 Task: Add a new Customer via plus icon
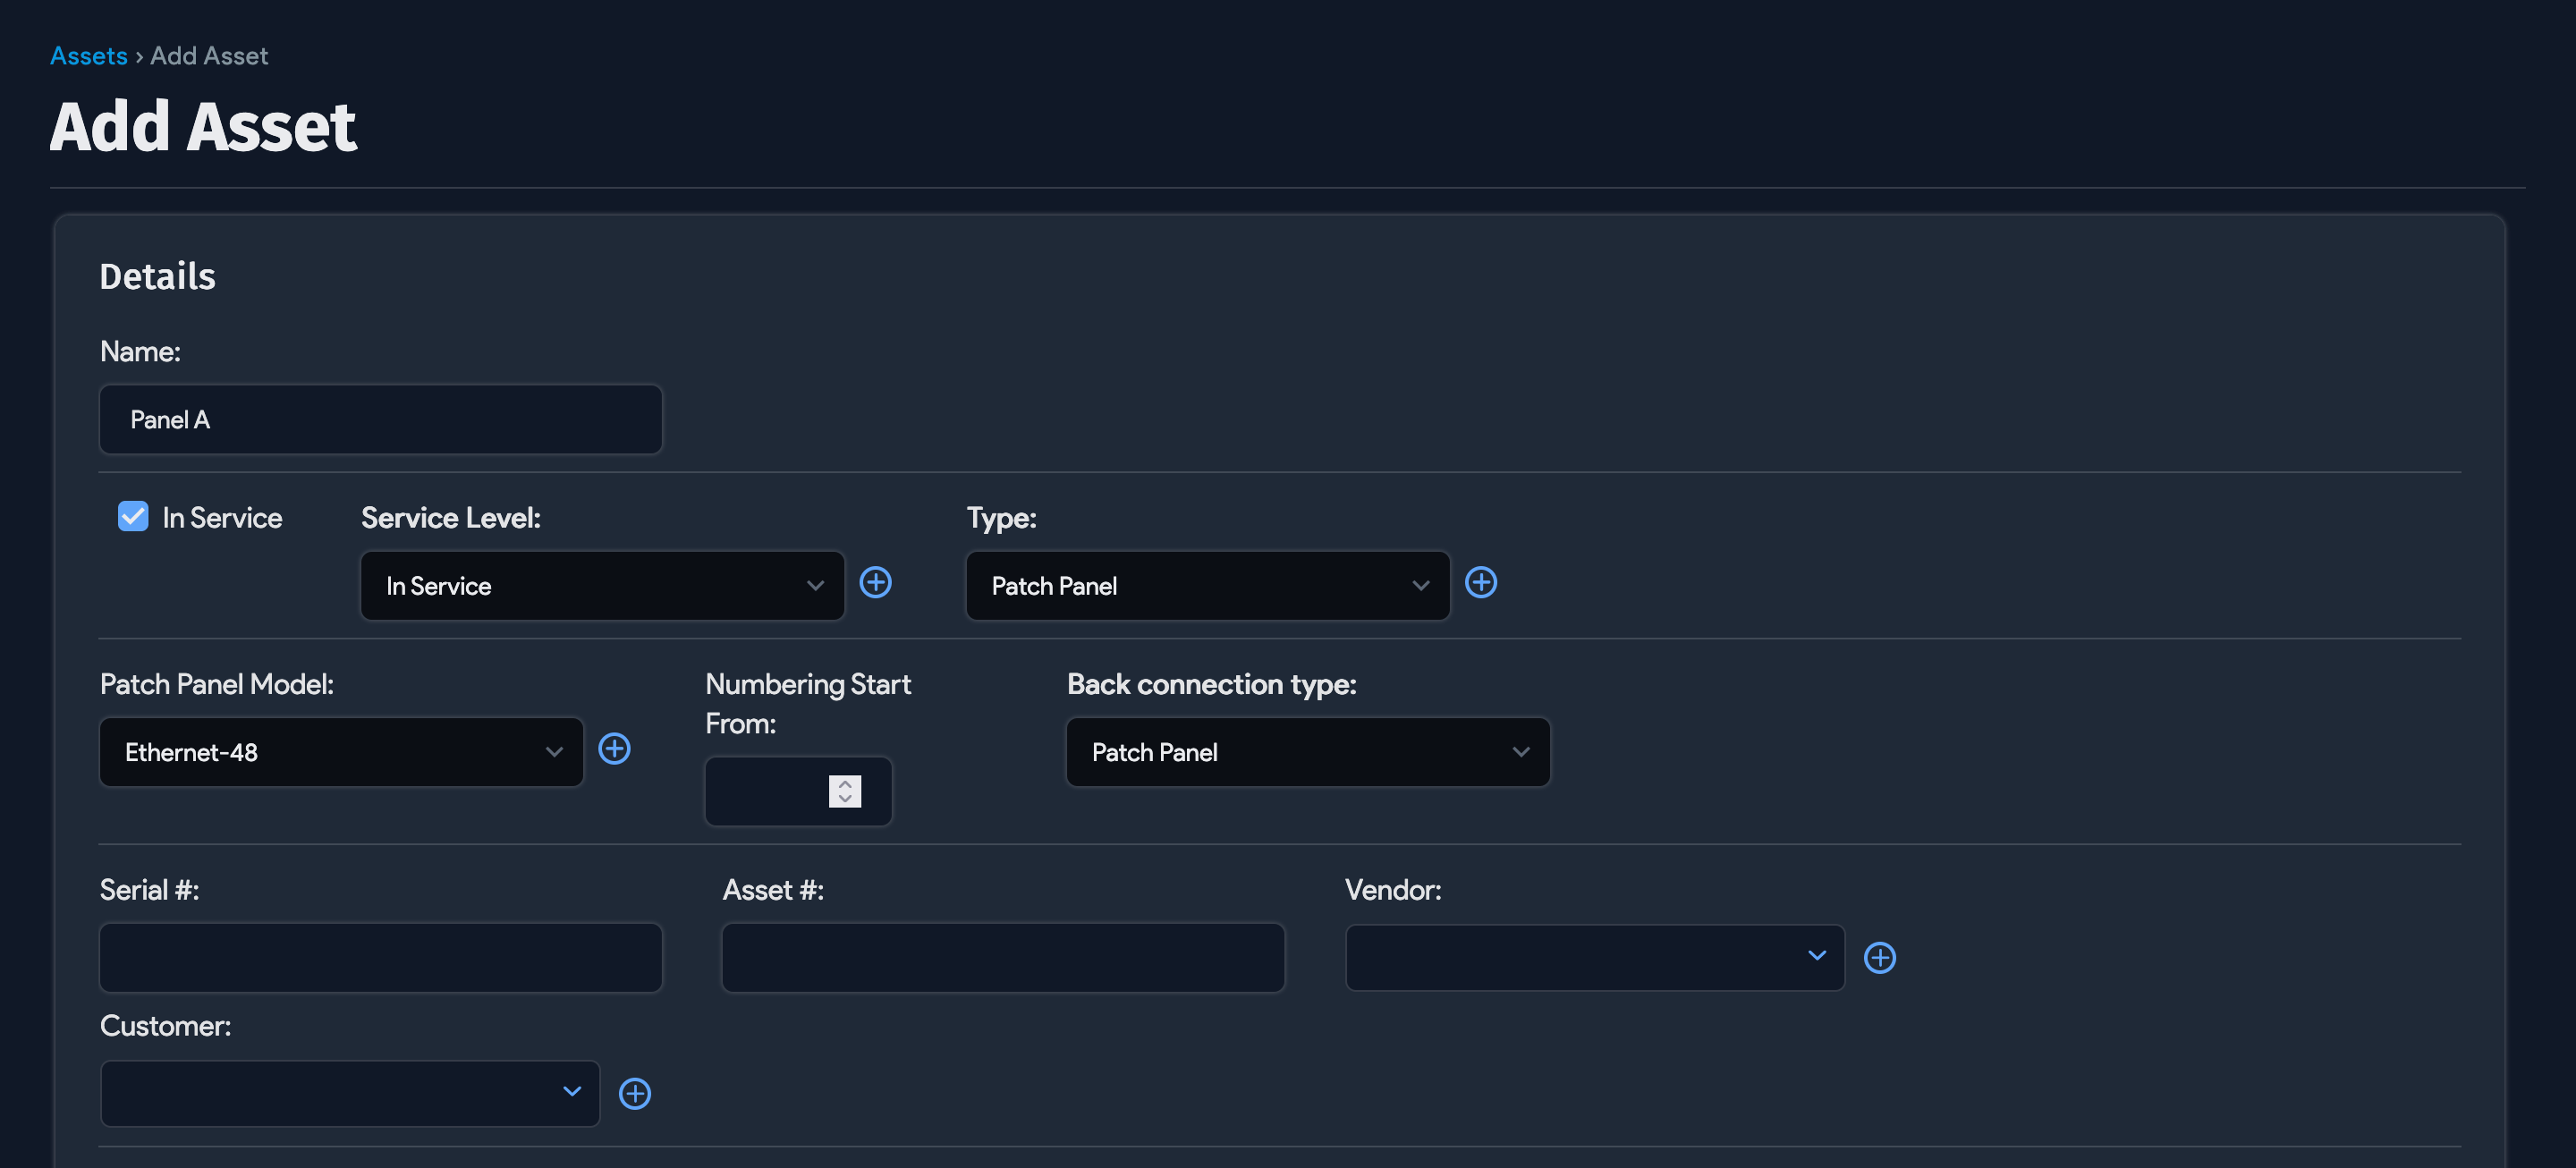[636, 1093]
